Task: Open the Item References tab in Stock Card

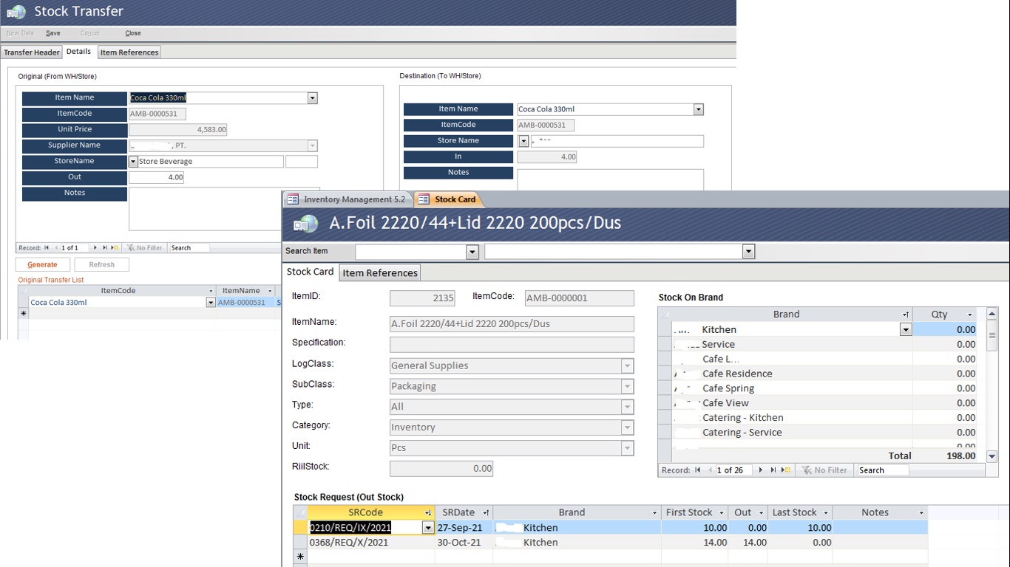Action: (x=380, y=273)
